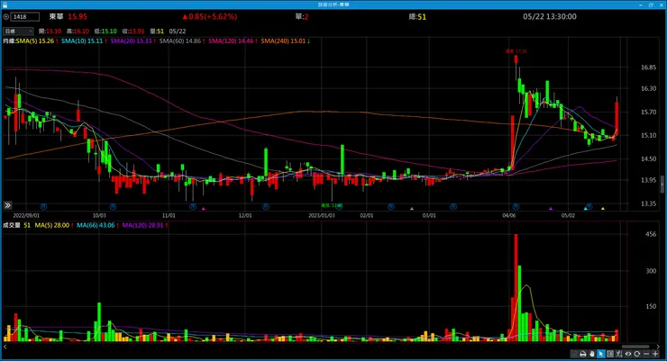Click the highest price annotation above peak candle
The width and height of the screenshot is (667, 361).
pos(516,51)
